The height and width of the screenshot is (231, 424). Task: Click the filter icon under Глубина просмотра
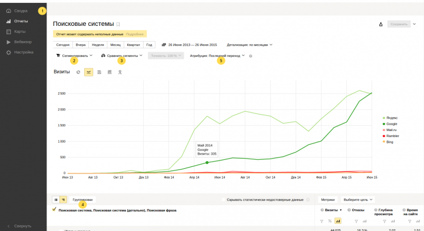click(385, 221)
